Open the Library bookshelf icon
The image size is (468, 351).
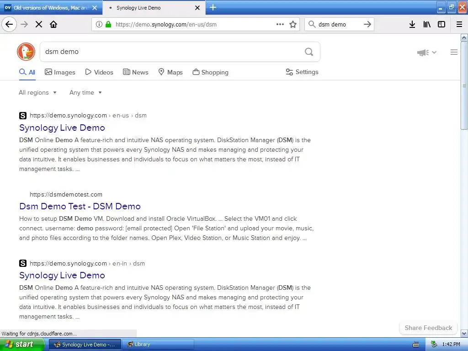pos(427,24)
